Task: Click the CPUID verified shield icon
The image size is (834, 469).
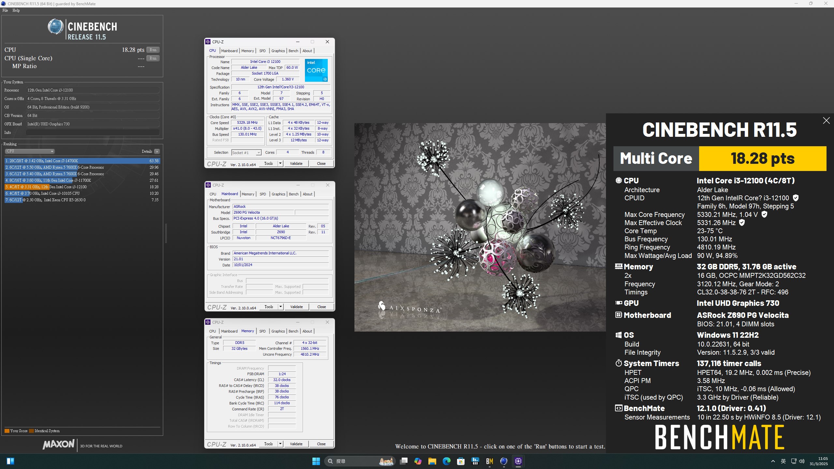Action: coord(795,198)
